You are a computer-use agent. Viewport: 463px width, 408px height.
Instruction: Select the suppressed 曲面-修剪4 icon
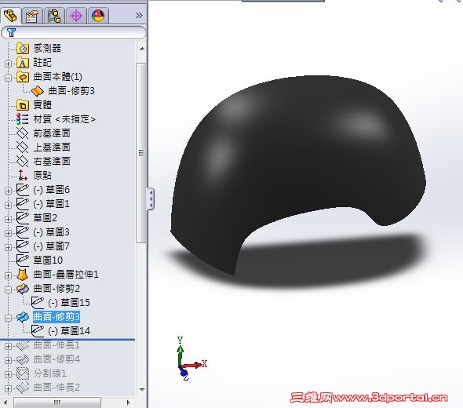23,359
